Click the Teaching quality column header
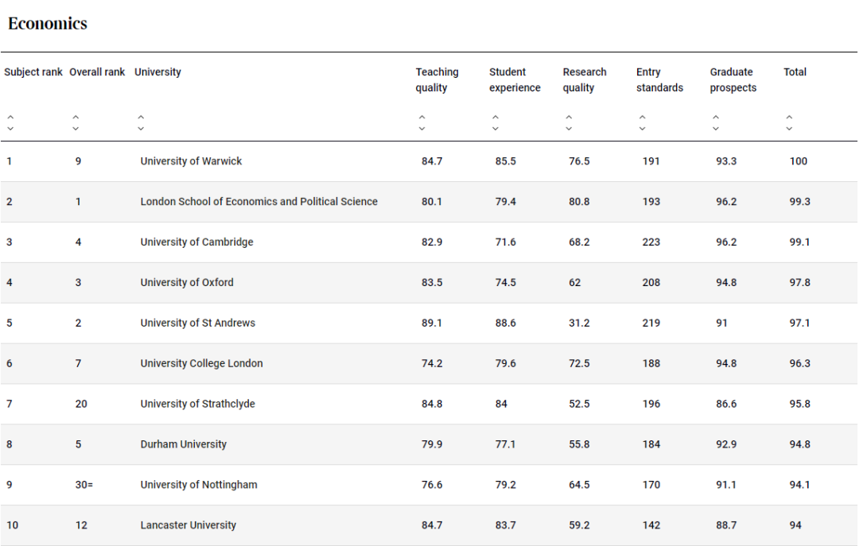This screenshot has width=859, height=546. pyautogui.click(x=437, y=79)
